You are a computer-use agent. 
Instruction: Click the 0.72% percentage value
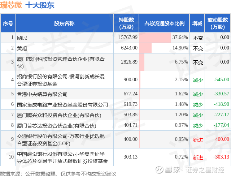181,157
